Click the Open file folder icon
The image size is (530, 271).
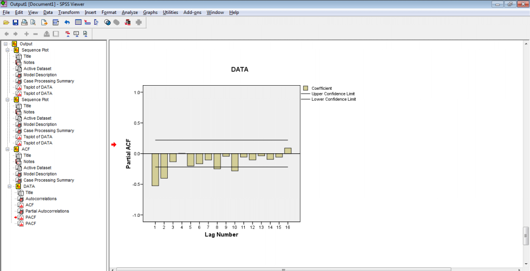6,22
